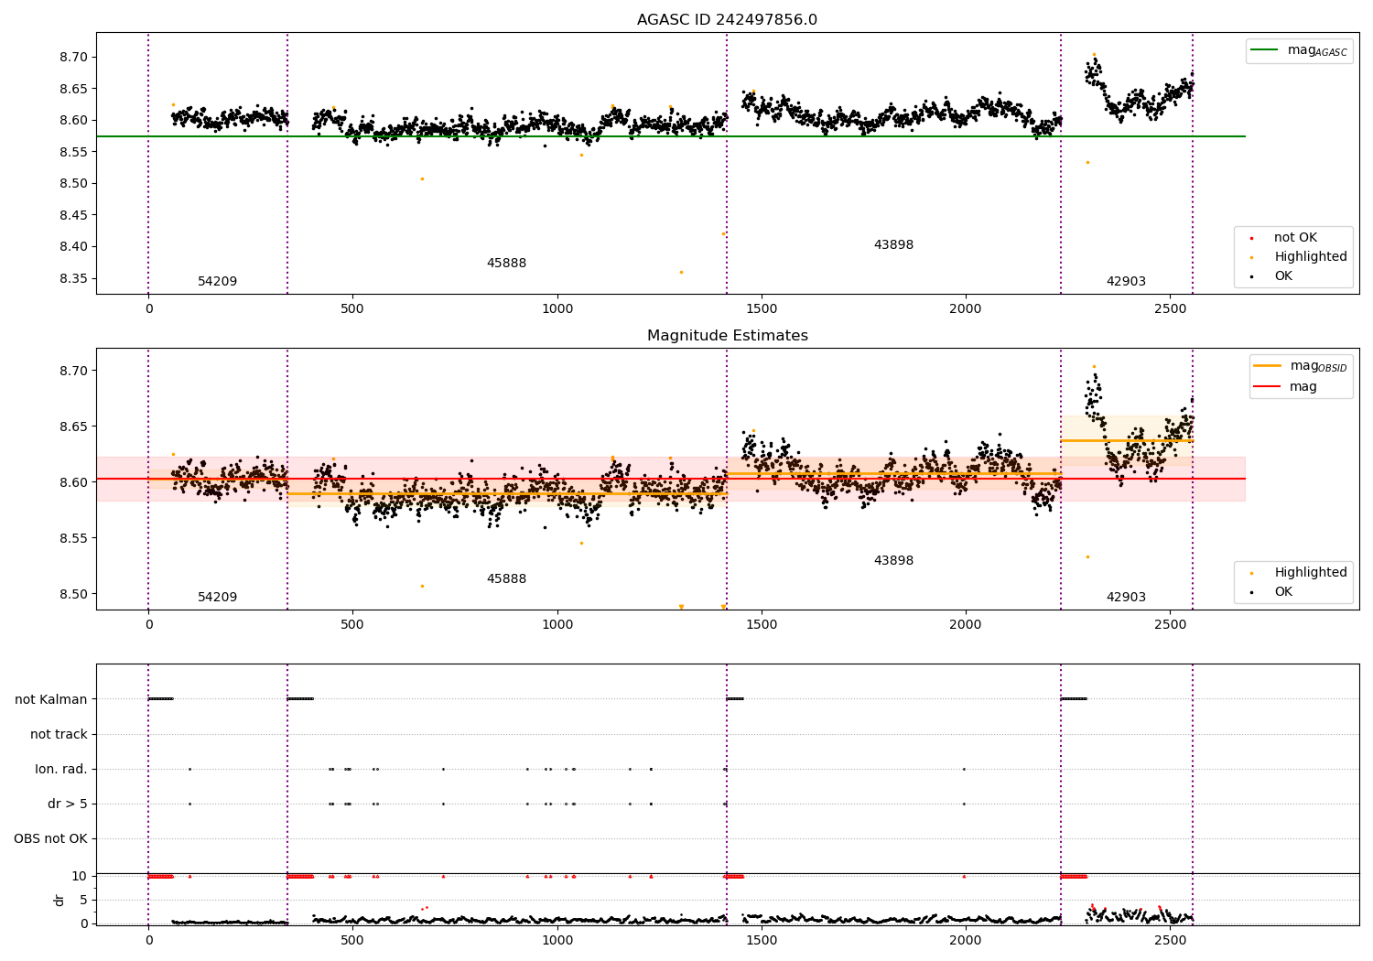1373x961 pixels.
Task: Click the orange mag OBSID legend entry
Action: coord(1301,366)
